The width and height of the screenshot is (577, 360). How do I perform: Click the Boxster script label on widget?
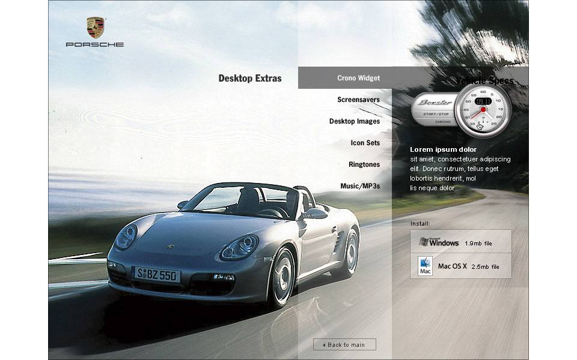click(x=435, y=102)
